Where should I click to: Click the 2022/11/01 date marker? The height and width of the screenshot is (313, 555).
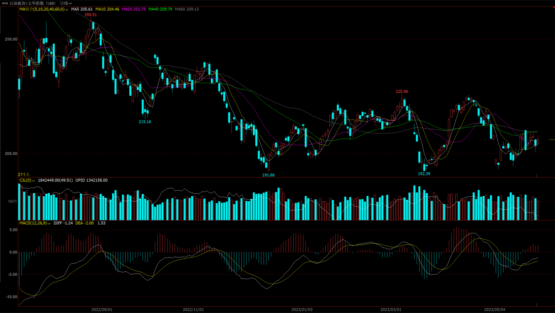pyautogui.click(x=193, y=310)
